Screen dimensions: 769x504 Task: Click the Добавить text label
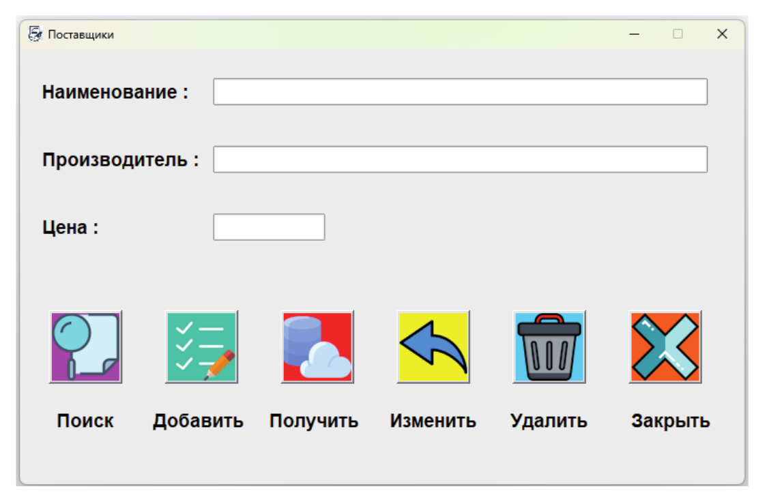(x=198, y=421)
